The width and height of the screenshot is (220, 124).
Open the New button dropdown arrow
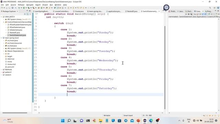4,8
